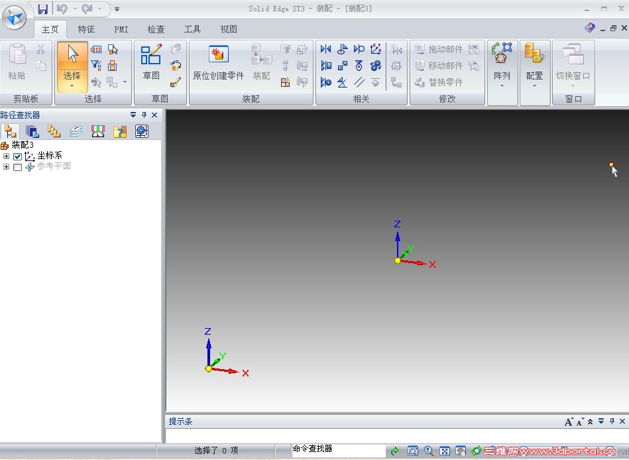Open redo history dropdown arrow

point(99,9)
